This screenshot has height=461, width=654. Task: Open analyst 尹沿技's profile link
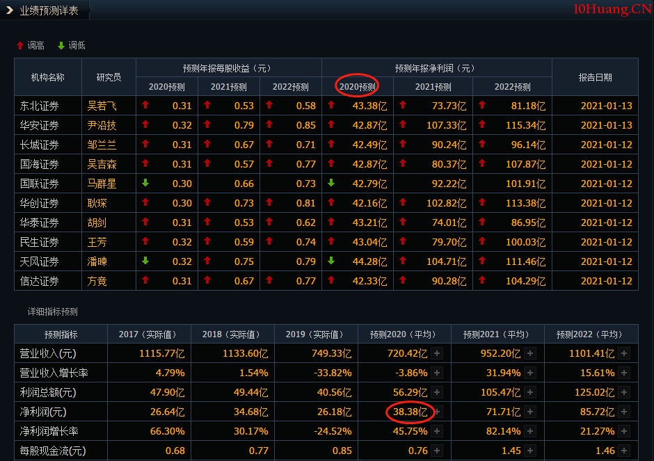click(102, 125)
